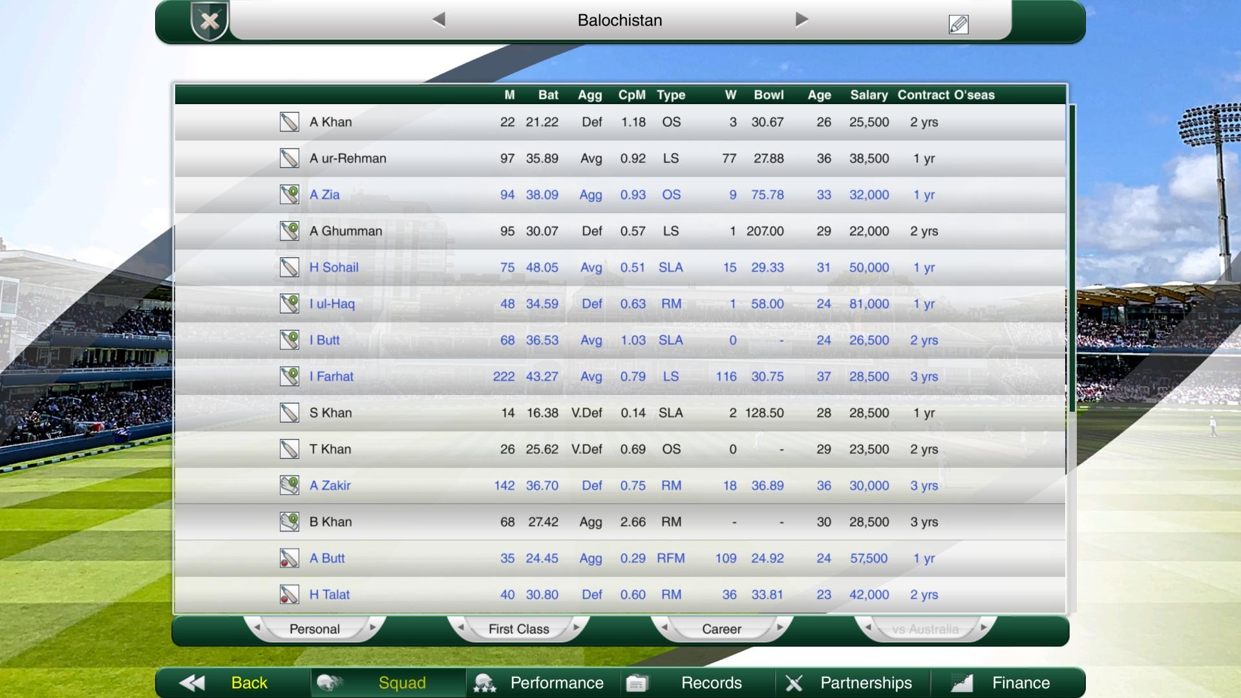Viewport: 1241px width, 698px height.
Task: Click the role icon beside I Butt
Action: [290, 340]
